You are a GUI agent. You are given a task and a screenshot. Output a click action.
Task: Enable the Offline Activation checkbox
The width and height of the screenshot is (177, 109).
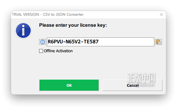pyautogui.click(x=41, y=51)
